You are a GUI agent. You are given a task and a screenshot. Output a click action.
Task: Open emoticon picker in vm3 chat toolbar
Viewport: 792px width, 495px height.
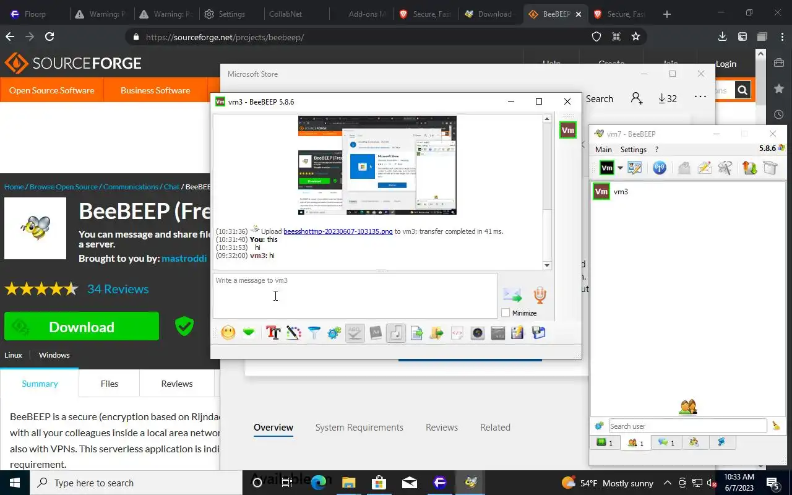[228, 333]
